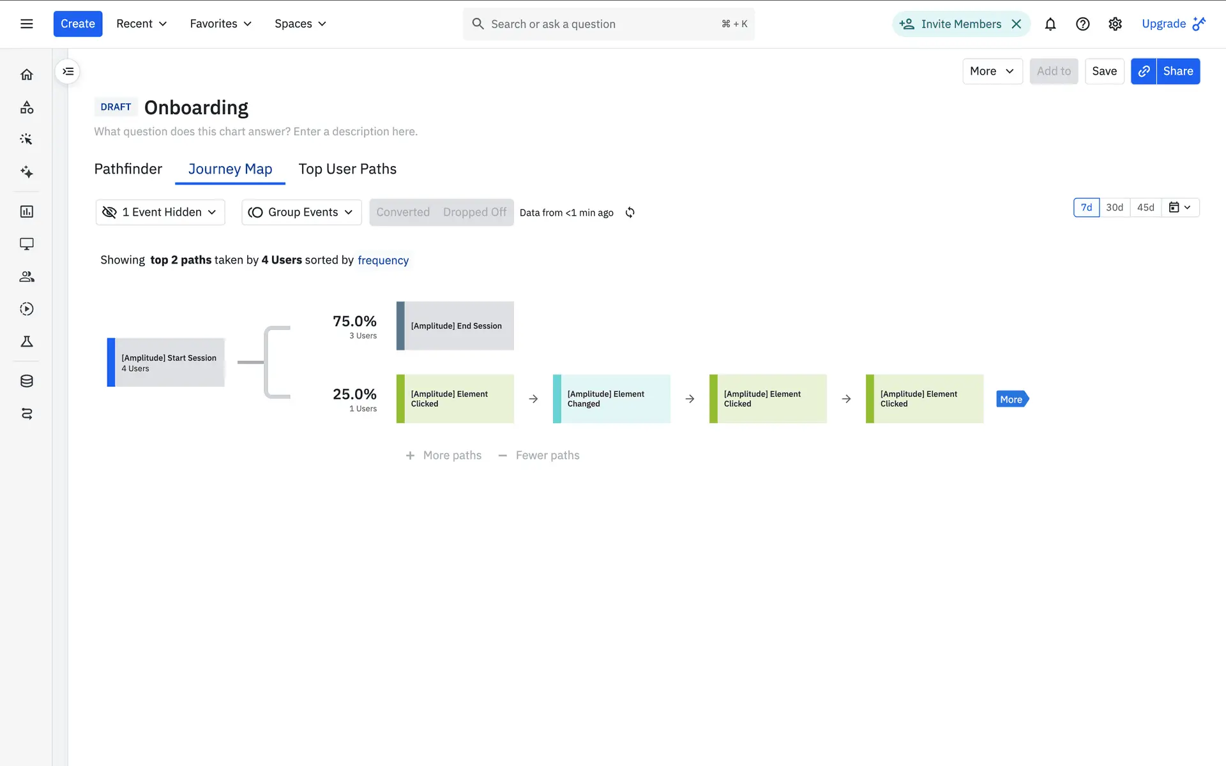Screen dimensions: 1226x766
Task: Click the notifications bell icon
Action: (1050, 24)
